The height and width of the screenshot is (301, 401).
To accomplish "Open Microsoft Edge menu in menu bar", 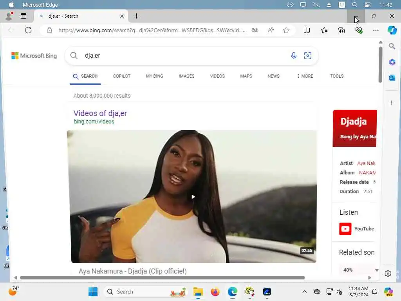I will (40, 5).
